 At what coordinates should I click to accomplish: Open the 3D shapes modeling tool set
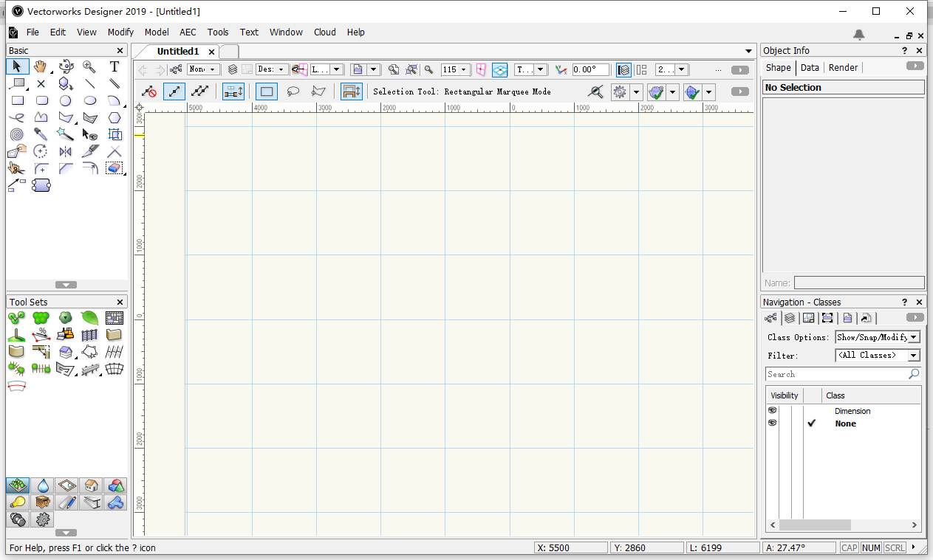pos(115,485)
